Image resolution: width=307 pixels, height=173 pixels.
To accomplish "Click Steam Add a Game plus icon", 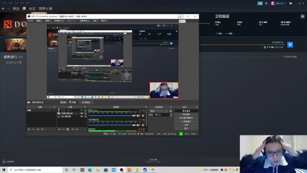I will 4,161.
